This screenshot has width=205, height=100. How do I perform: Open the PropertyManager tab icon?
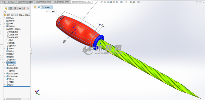point(10,8)
